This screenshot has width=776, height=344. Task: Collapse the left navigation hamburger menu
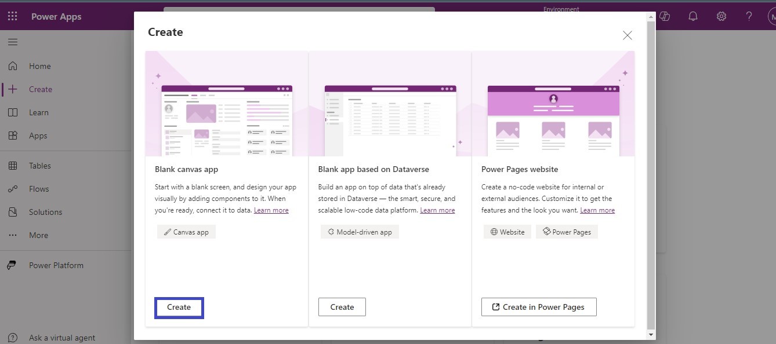[x=13, y=42]
